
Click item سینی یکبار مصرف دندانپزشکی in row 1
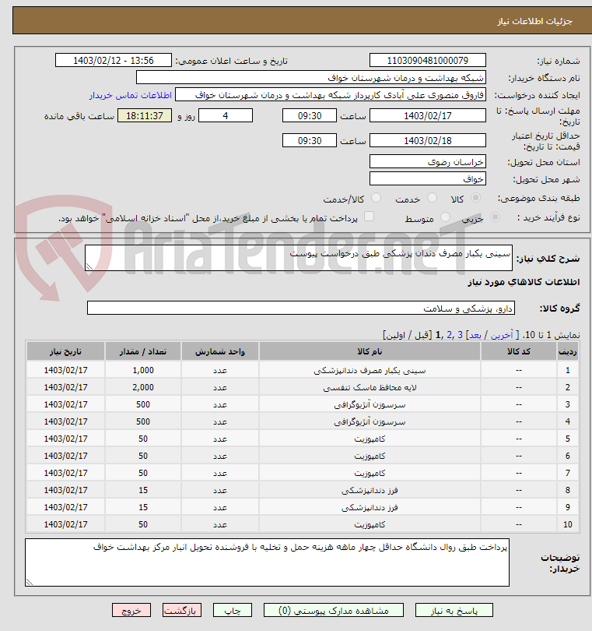click(x=370, y=370)
